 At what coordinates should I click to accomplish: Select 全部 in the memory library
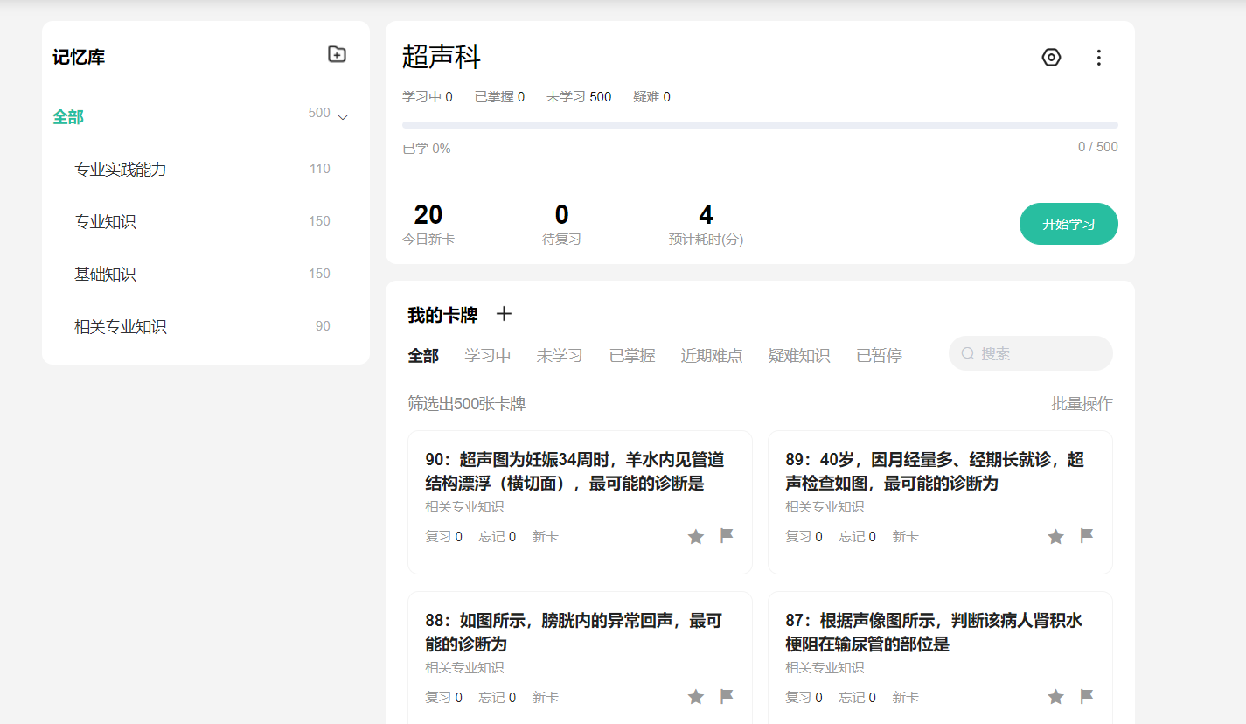click(x=68, y=116)
